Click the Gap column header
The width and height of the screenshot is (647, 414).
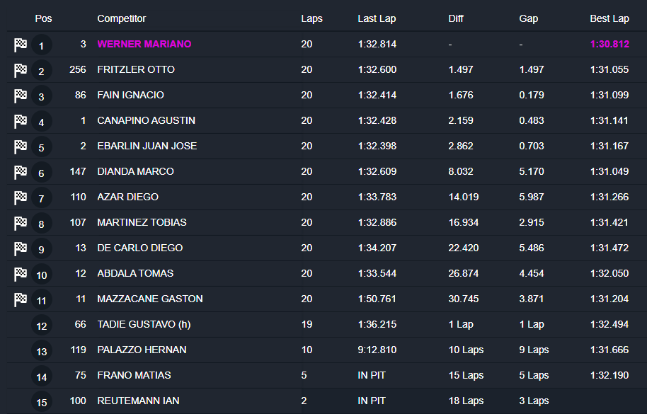528,18
